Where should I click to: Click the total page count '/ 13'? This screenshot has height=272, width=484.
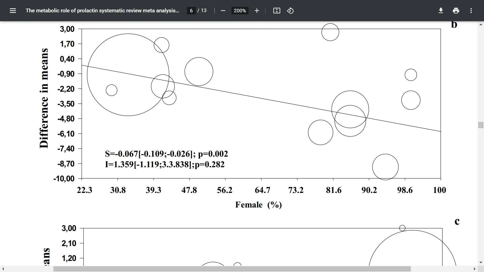click(x=202, y=11)
